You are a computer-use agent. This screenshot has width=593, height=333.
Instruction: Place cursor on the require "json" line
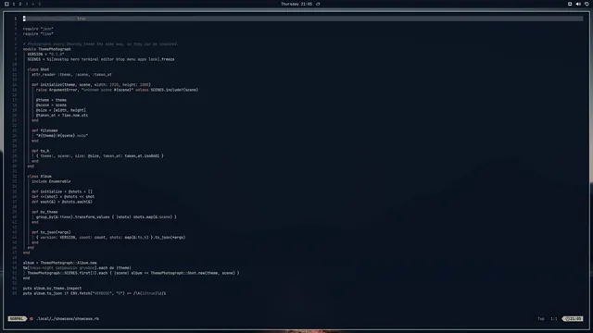click(38, 29)
